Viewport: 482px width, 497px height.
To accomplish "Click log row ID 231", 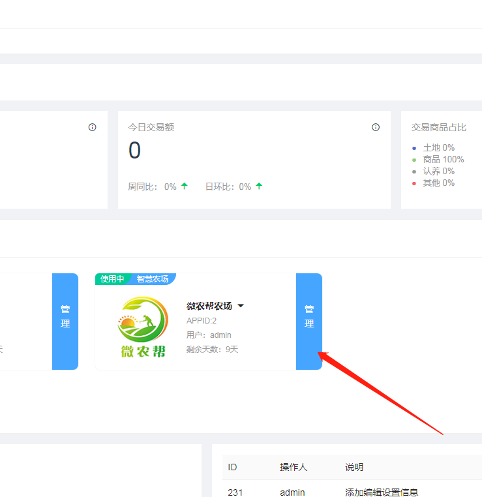I will pos(235,492).
